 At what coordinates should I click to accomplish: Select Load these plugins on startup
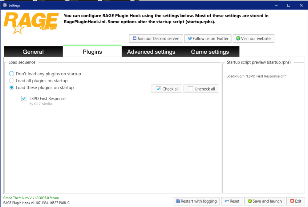click(x=11, y=88)
